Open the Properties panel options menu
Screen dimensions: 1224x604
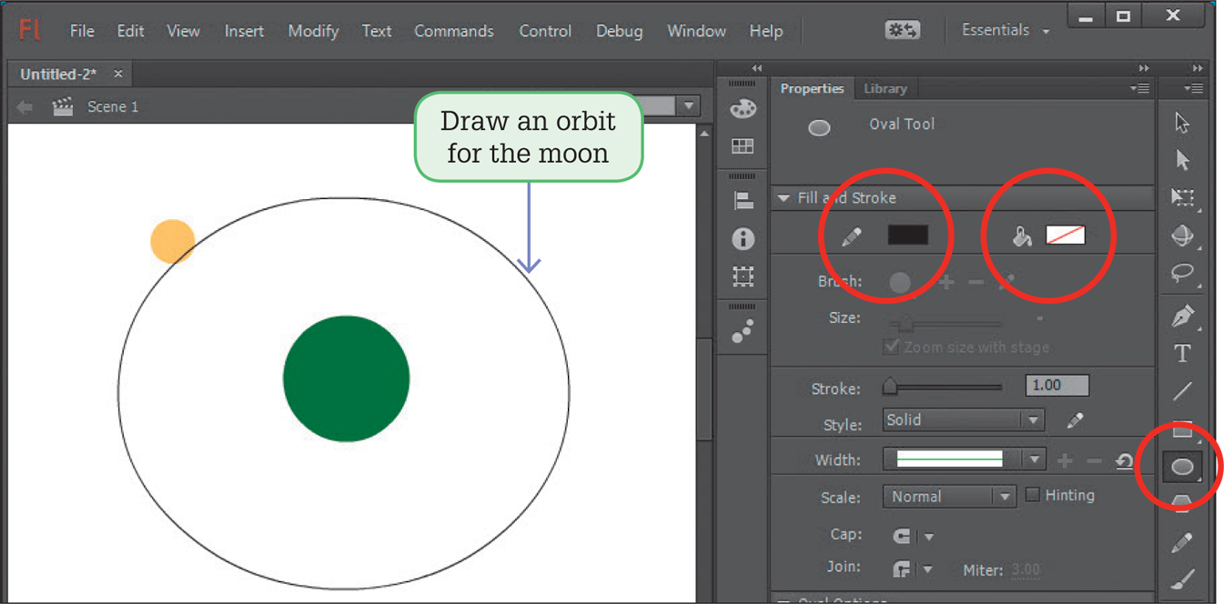[x=1139, y=88]
